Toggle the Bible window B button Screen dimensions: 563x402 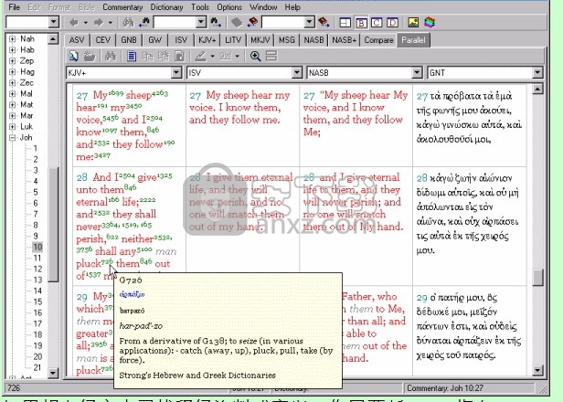pos(361,23)
